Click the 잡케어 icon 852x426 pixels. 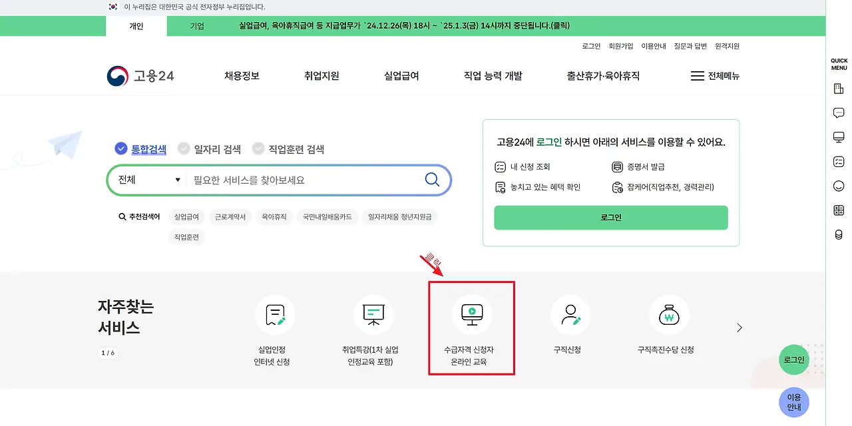tap(616, 187)
